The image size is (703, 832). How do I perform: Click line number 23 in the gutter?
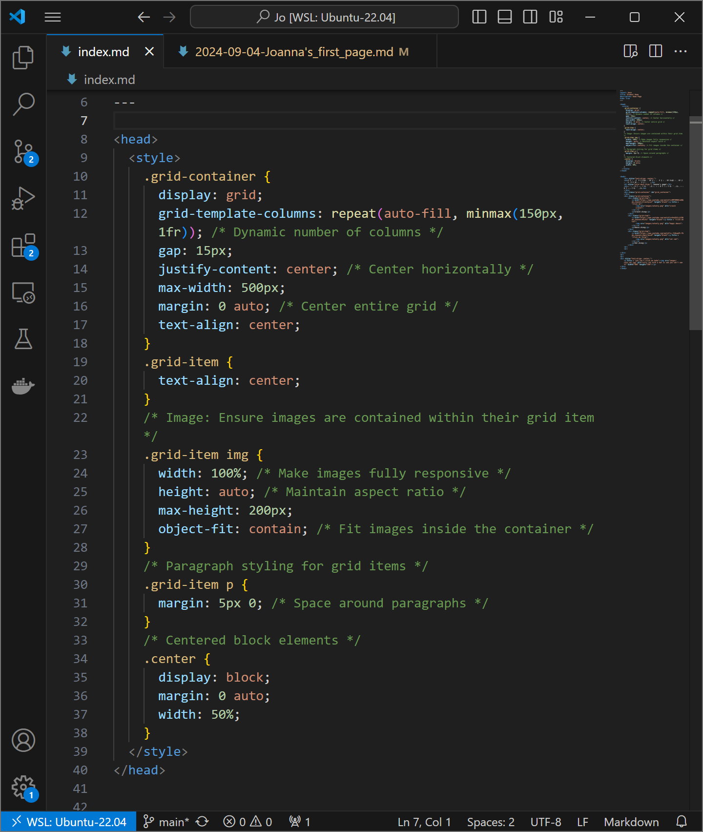point(80,455)
